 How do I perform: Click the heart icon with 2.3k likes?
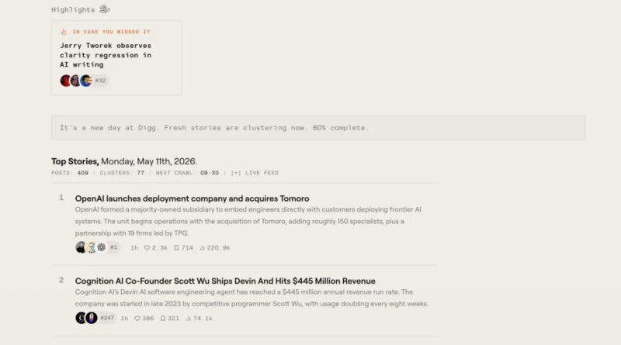[x=147, y=247]
